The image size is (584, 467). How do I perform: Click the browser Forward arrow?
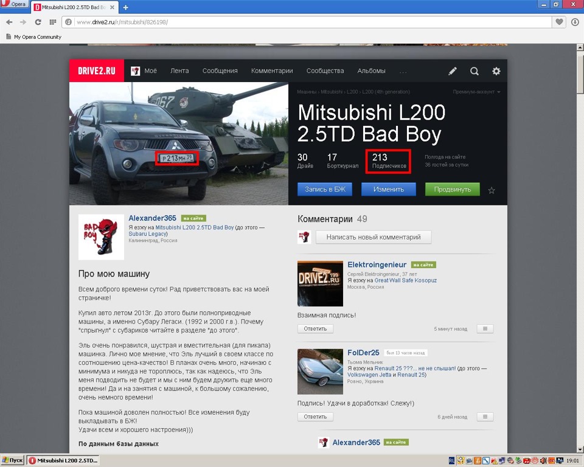23,22
